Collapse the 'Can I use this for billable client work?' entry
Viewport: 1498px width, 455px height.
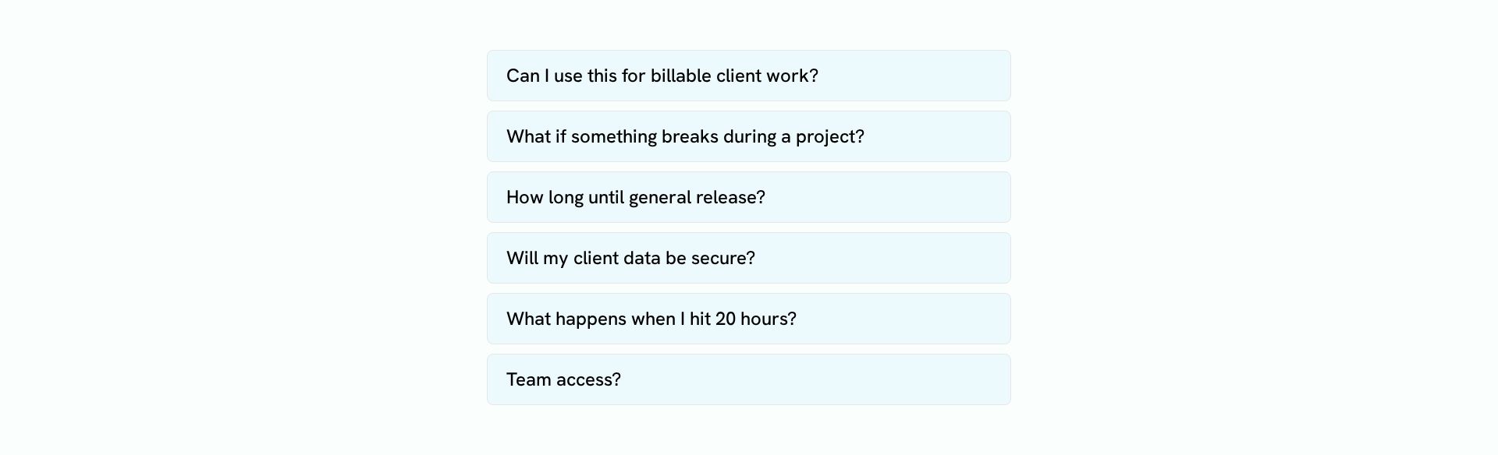748,76
